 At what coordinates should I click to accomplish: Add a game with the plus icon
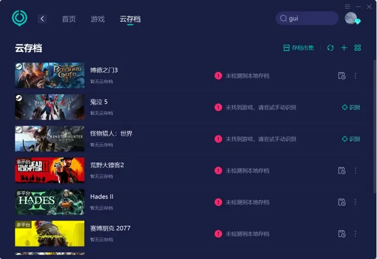point(344,48)
